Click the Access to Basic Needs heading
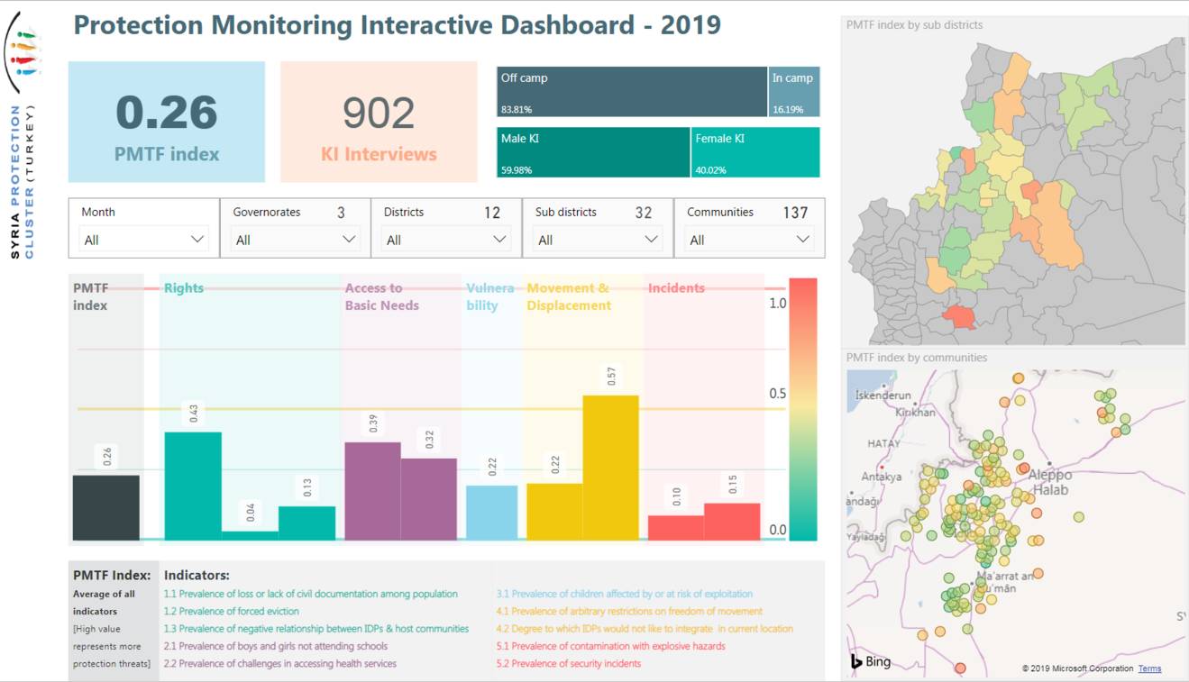Screen dimensions: 1189x682 pos(382,296)
